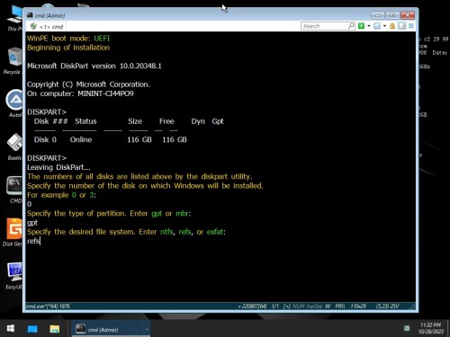Click the 'cmd (Admin)' window title text

49,15
